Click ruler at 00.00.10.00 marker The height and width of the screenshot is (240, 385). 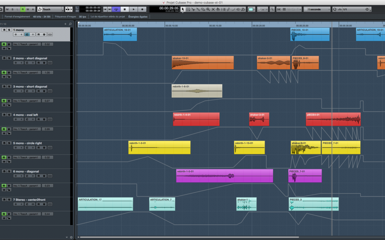(171, 26)
